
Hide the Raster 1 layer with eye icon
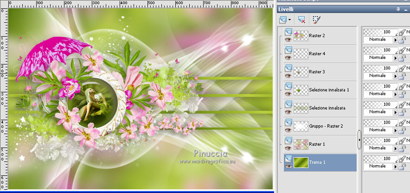[288, 148]
